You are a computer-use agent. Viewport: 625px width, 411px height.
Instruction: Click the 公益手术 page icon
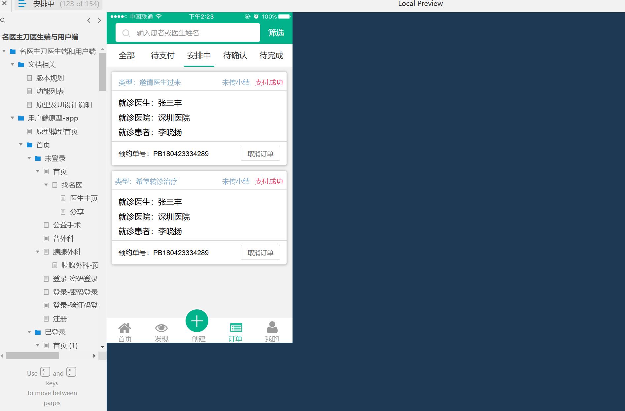coord(46,225)
